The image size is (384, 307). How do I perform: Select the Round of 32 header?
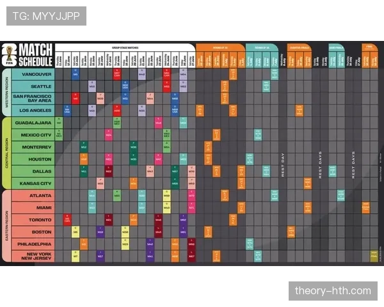(220, 47)
